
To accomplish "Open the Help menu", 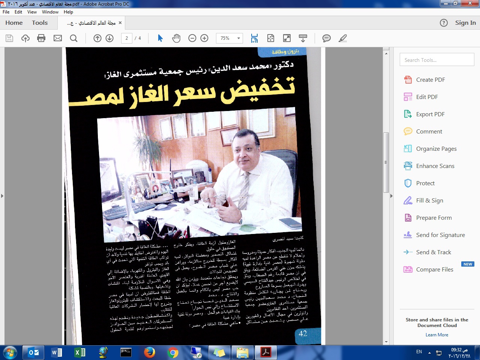I will (68, 12).
